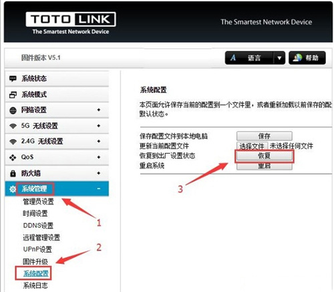Expand the 网络设置 submenu indicator

tap(99, 110)
